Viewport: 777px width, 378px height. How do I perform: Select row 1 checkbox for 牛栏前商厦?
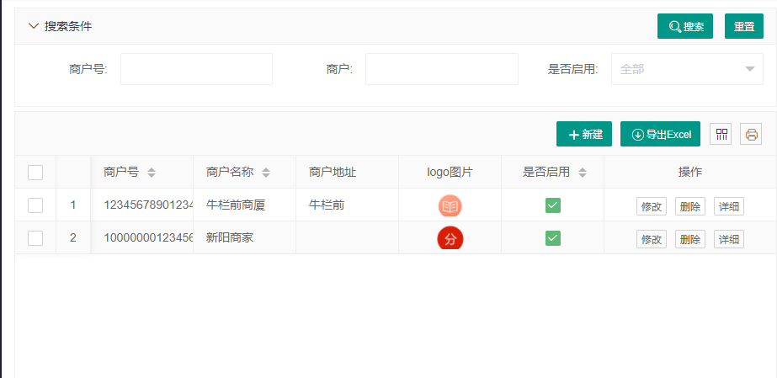click(35, 205)
